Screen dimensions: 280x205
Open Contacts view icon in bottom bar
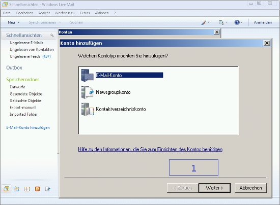(27, 189)
